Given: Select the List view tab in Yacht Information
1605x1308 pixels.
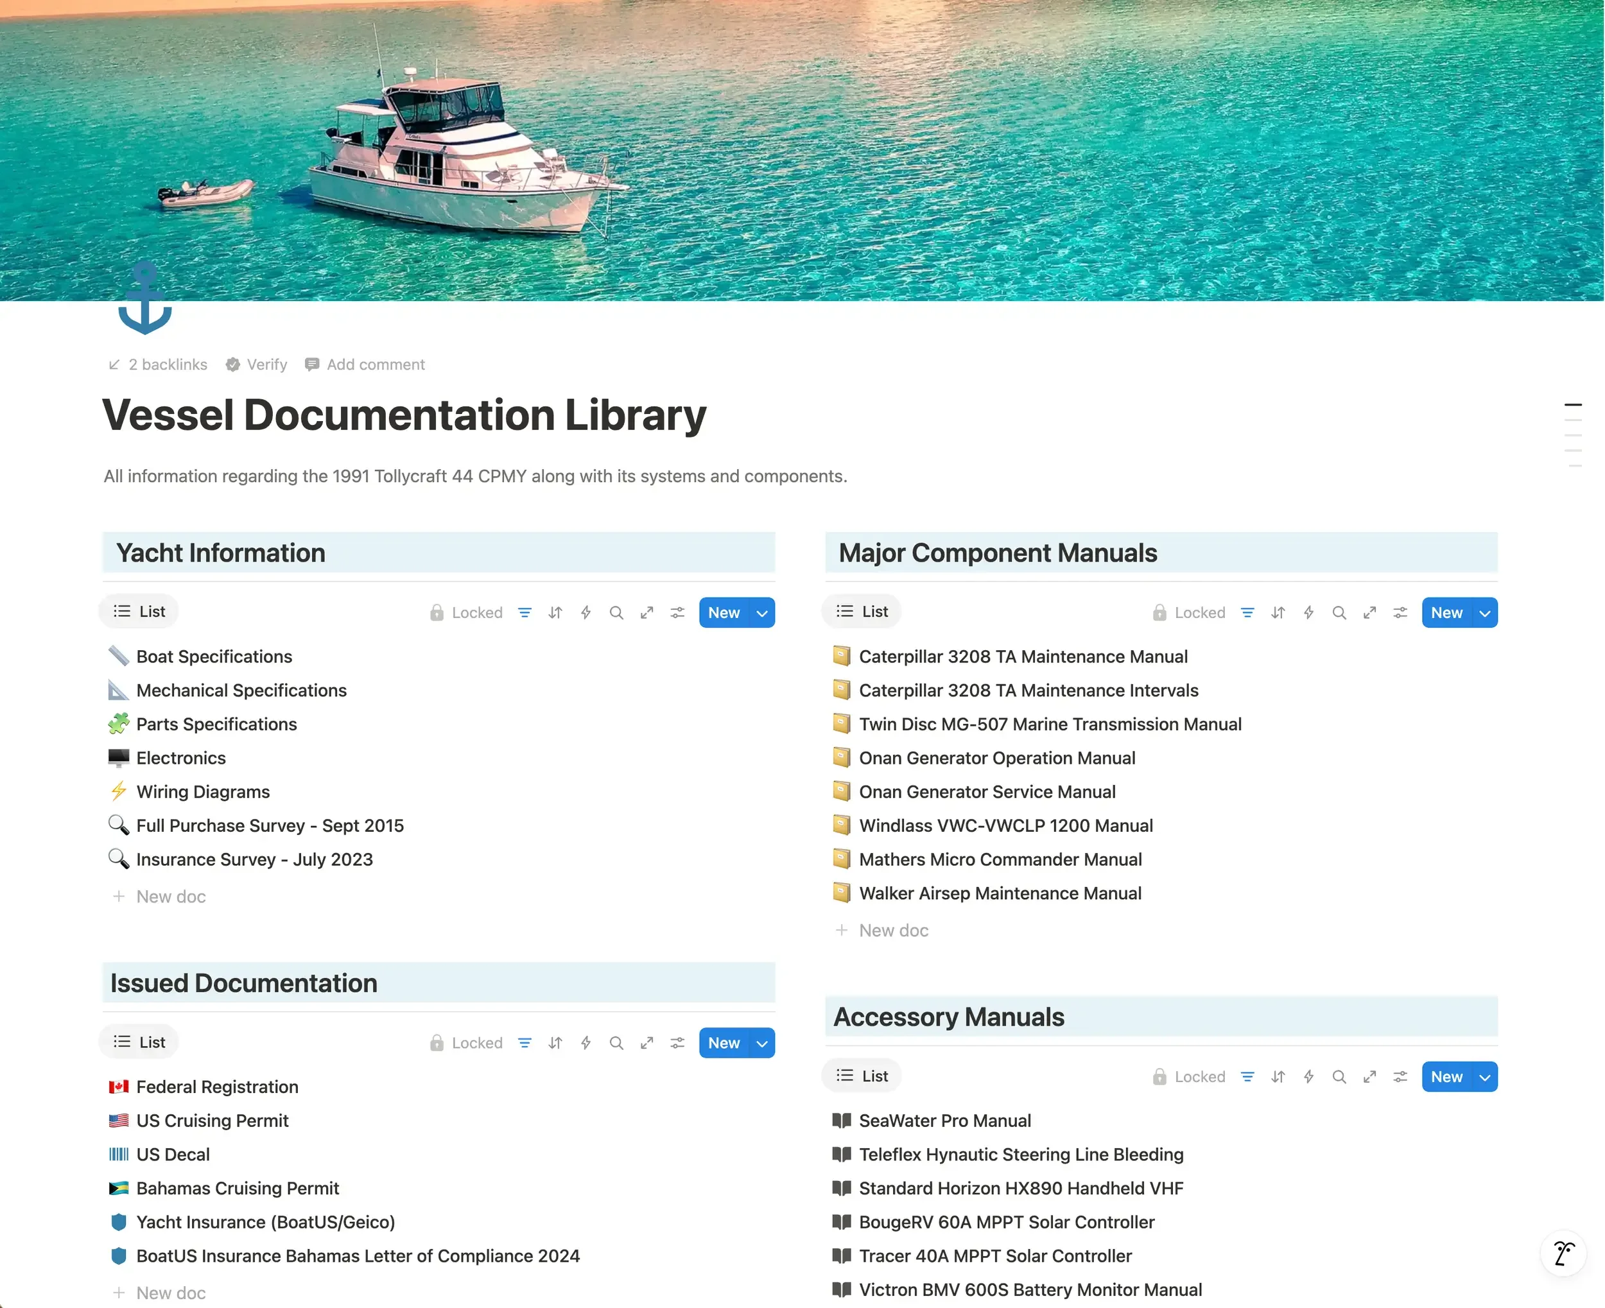Looking at the screenshot, I should (139, 611).
